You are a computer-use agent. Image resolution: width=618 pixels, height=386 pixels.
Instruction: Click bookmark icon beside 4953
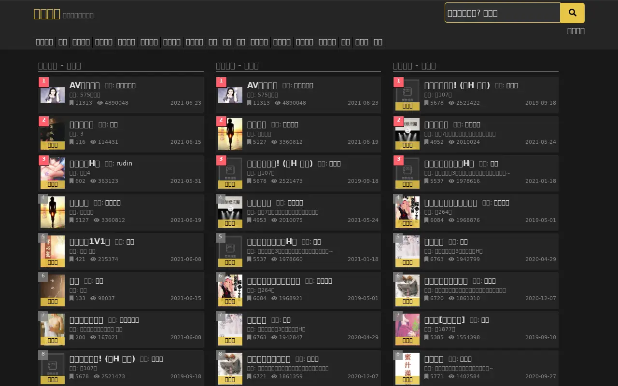pos(249,221)
